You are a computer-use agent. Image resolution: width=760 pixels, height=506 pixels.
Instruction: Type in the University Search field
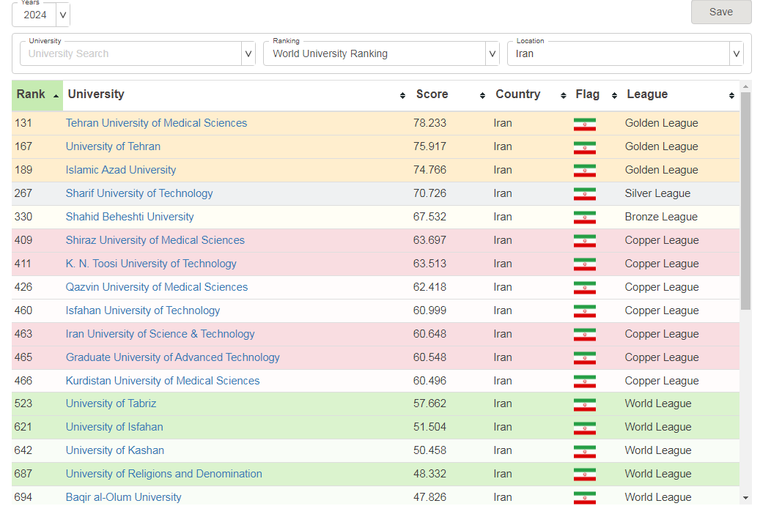click(132, 53)
